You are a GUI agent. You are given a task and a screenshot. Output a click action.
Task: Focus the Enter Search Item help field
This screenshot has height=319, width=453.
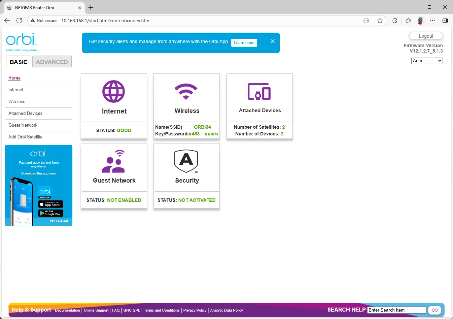[397, 310]
